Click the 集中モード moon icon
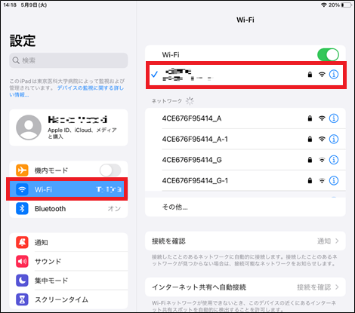This screenshot has height=313, width=355. (22, 281)
